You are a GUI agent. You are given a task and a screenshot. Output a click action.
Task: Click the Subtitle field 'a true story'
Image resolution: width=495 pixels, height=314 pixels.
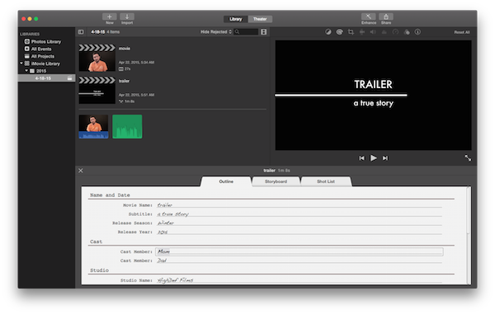(x=299, y=214)
